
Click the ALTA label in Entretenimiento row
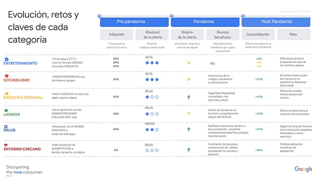pyautogui.click(x=149, y=57)
